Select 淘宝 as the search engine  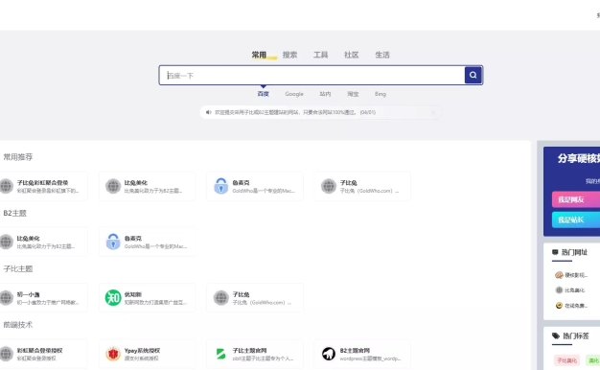(353, 94)
